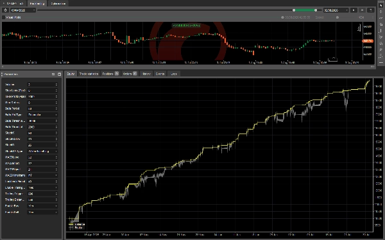Open the Orders tab
The image size is (385, 240).
point(130,74)
